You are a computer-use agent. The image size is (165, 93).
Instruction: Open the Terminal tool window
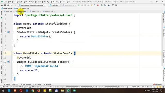pos(47,84)
